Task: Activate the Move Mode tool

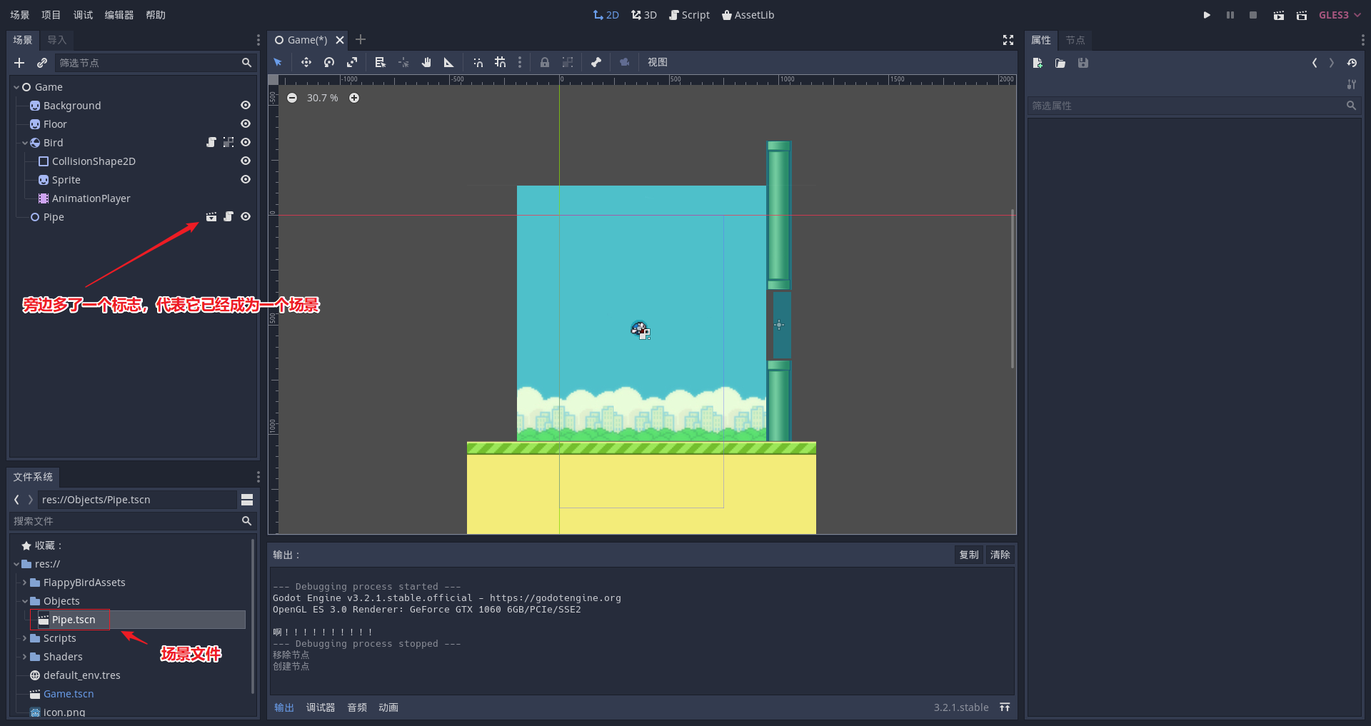Action: pyautogui.click(x=306, y=62)
